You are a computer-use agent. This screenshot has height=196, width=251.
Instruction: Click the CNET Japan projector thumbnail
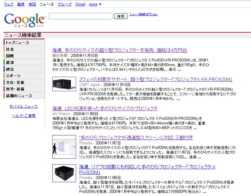pos(64,84)
